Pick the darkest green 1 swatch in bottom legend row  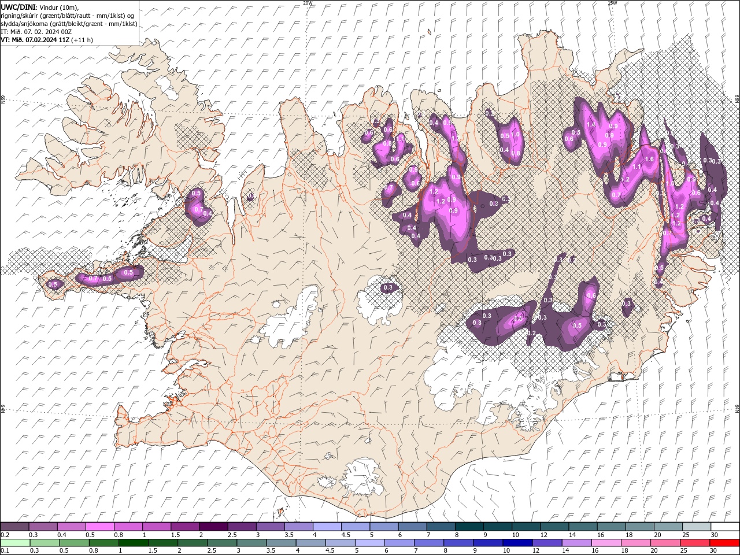[x=133, y=542]
